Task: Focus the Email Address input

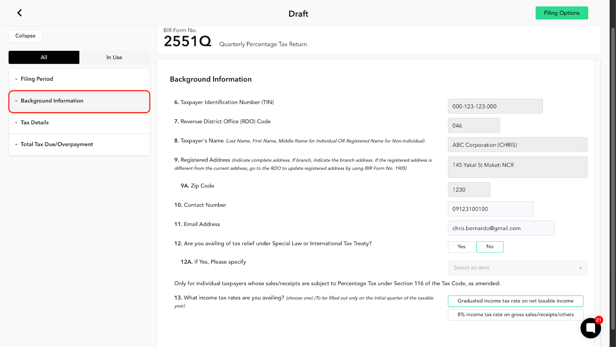Action: (501, 228)
